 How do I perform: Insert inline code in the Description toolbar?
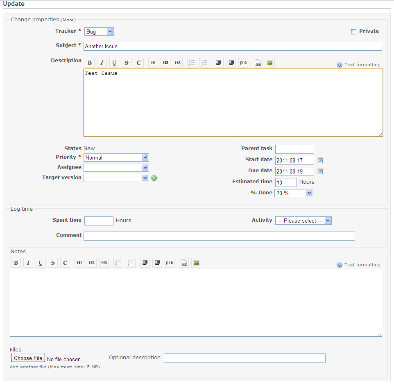[139, 63]
